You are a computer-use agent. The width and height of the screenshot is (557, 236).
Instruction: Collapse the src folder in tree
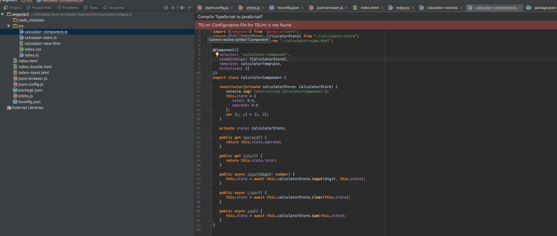click(9, 26)
